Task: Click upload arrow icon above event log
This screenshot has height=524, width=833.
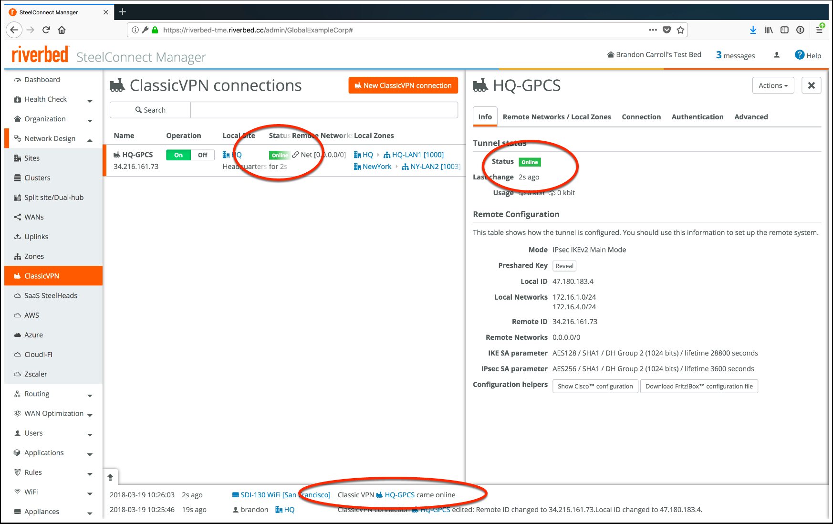Action: 110,477
